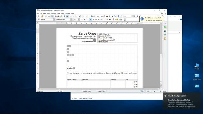Open Find toolbar search history dropdown
203x114 pixels.
click(133, 16)
